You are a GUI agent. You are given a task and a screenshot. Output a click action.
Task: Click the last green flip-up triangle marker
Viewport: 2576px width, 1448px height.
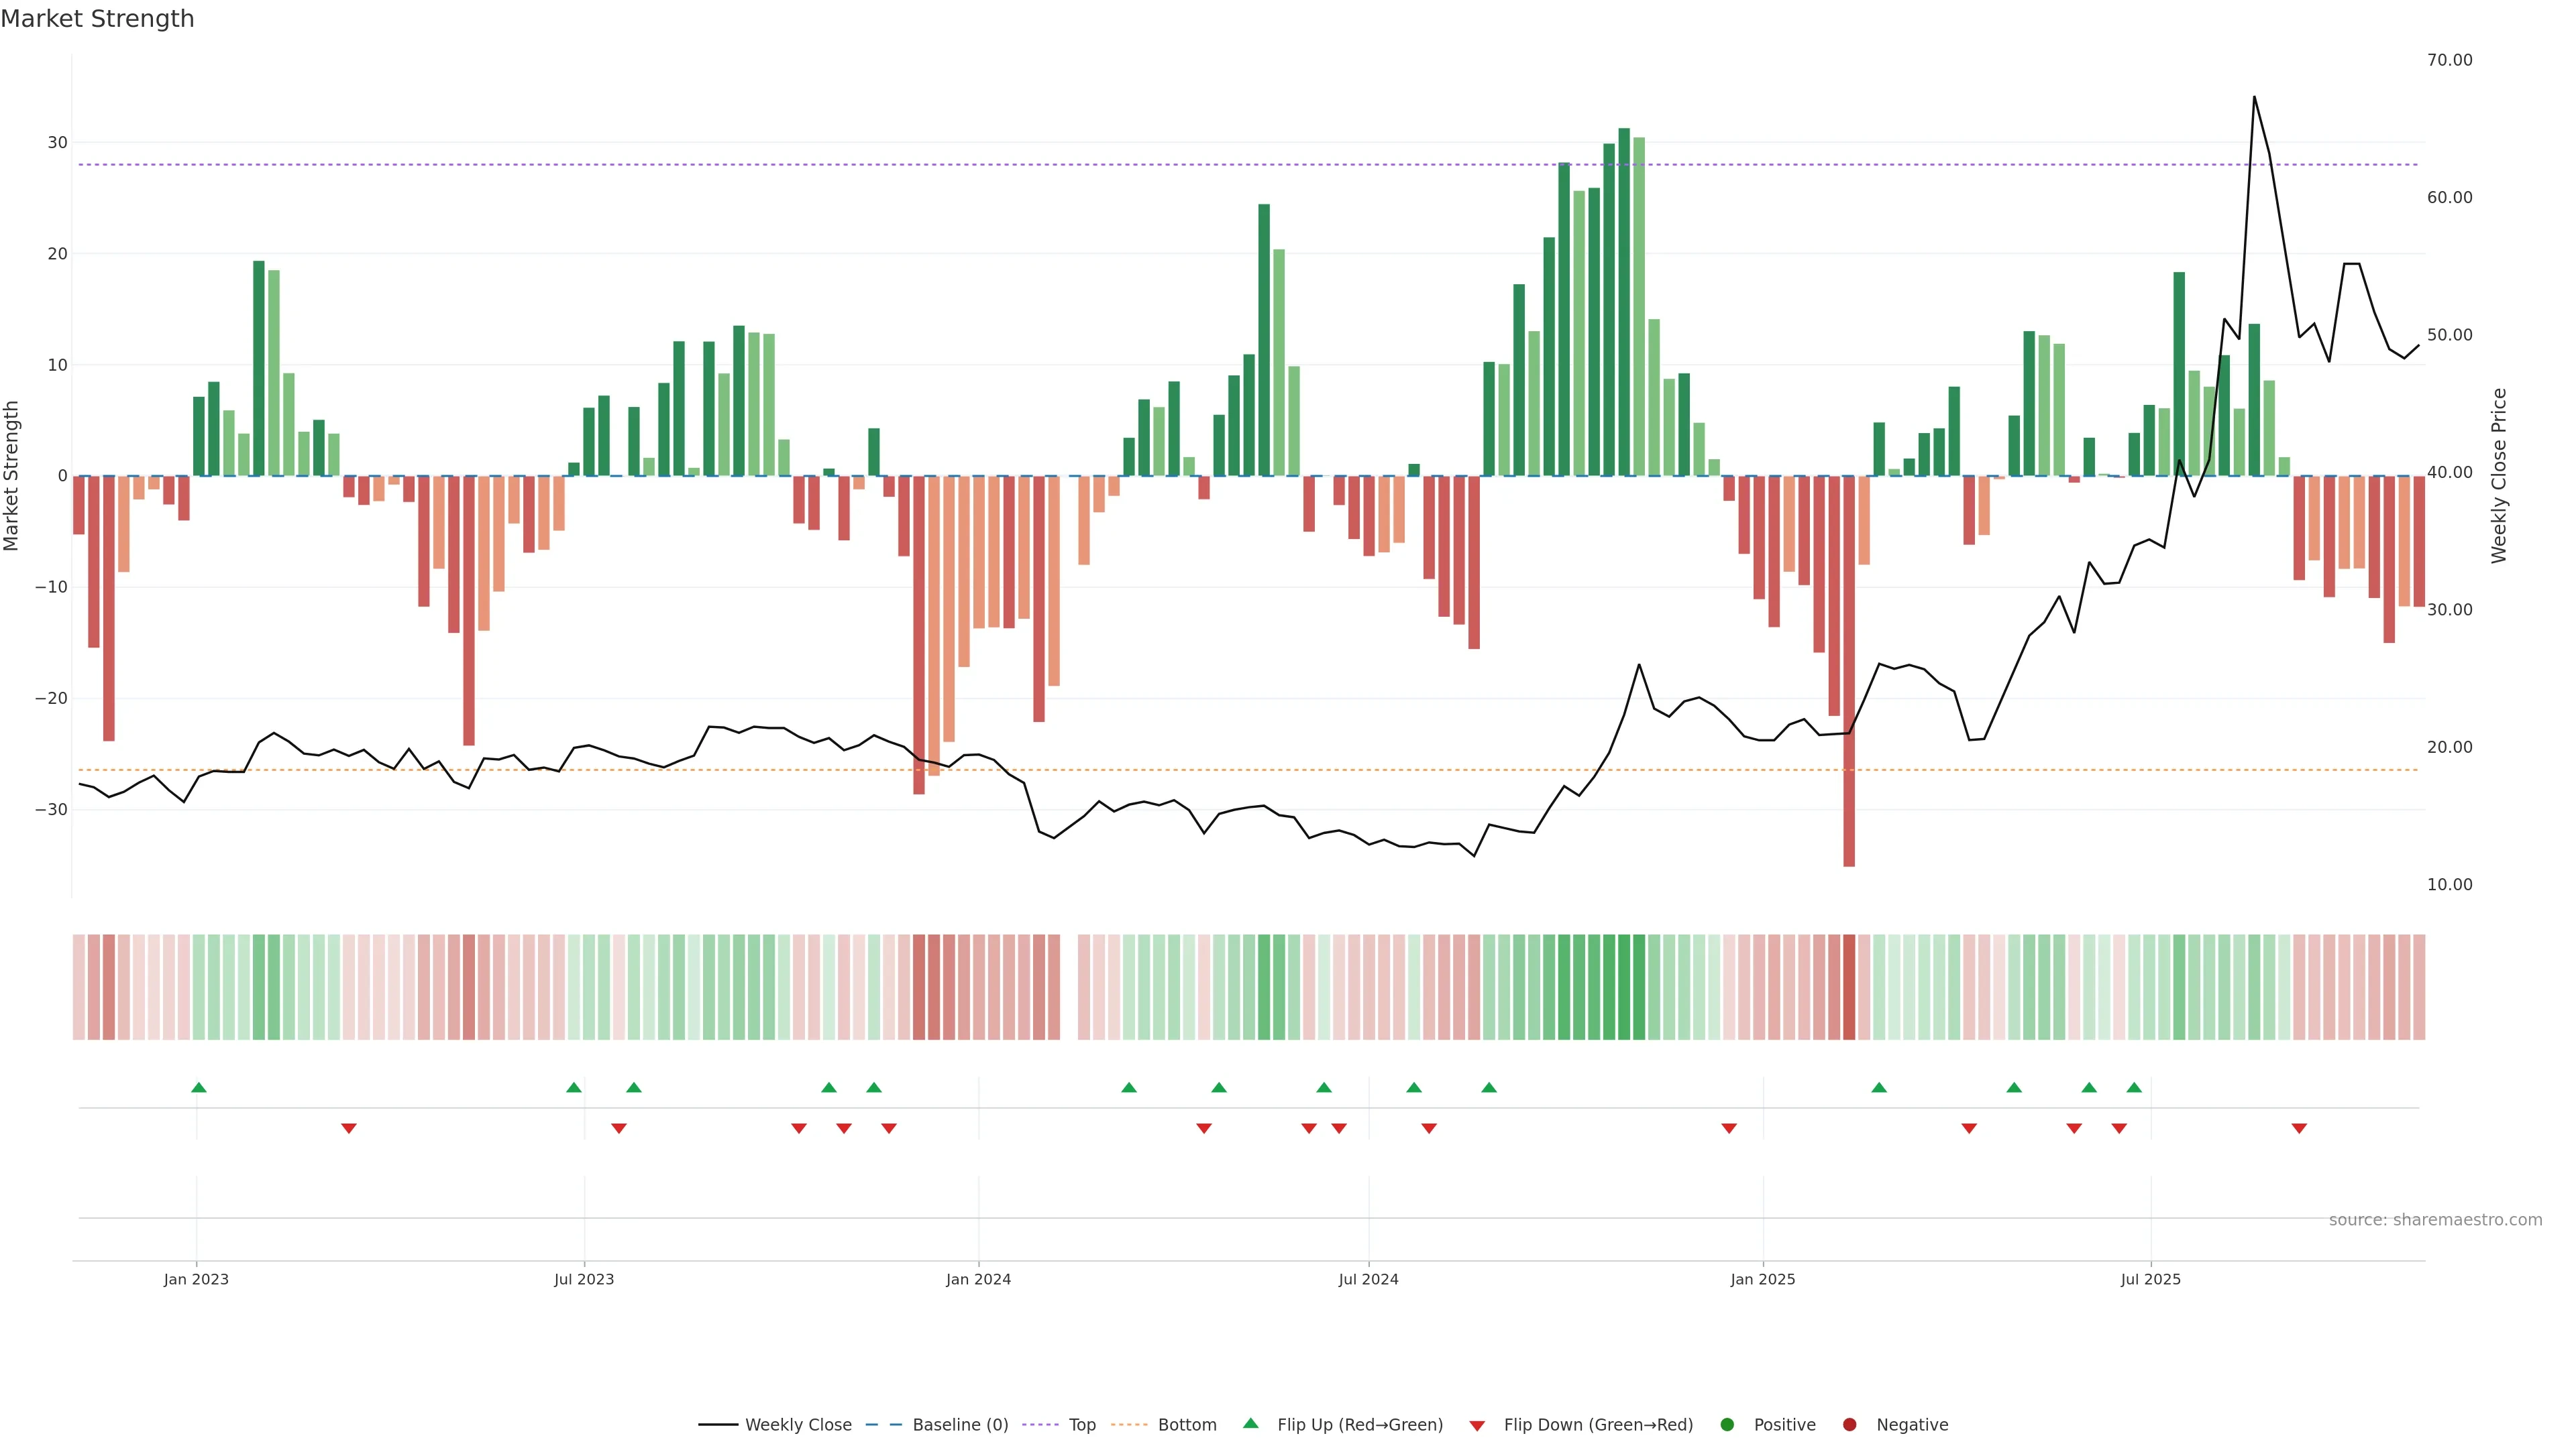[x=2134, y=1087]
